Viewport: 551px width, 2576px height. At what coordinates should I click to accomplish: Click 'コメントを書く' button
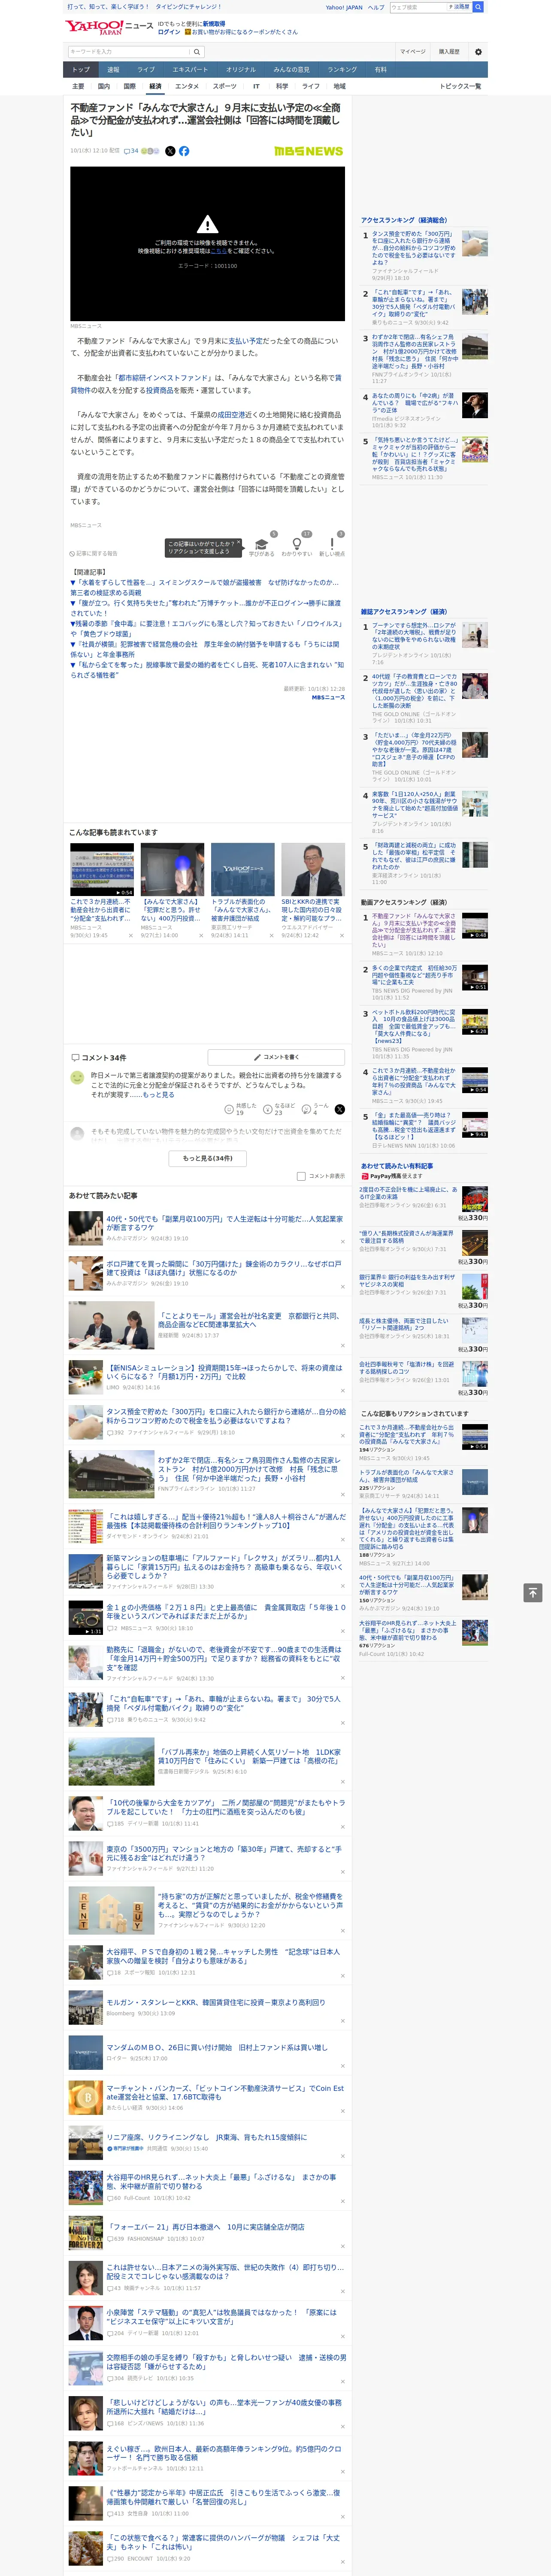pyautogui.click(x=276, y=1057)
